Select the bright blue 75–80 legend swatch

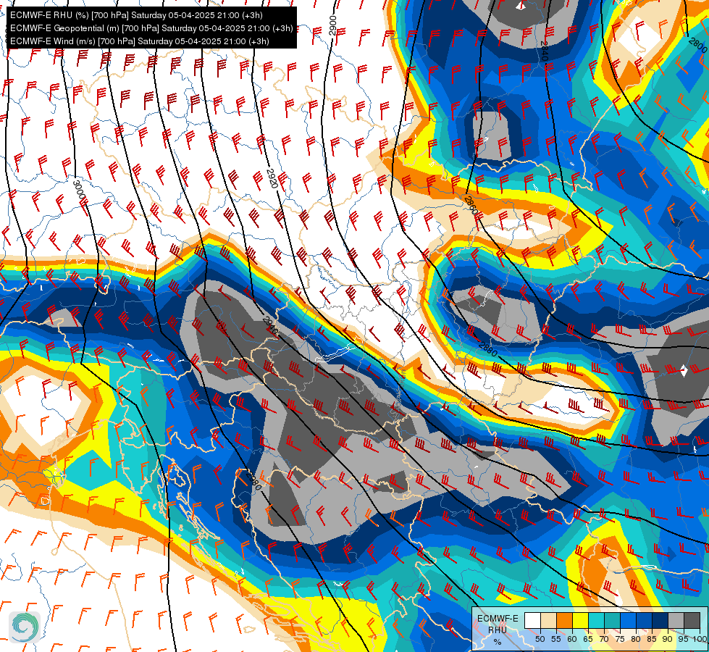(x=628, y=621)
